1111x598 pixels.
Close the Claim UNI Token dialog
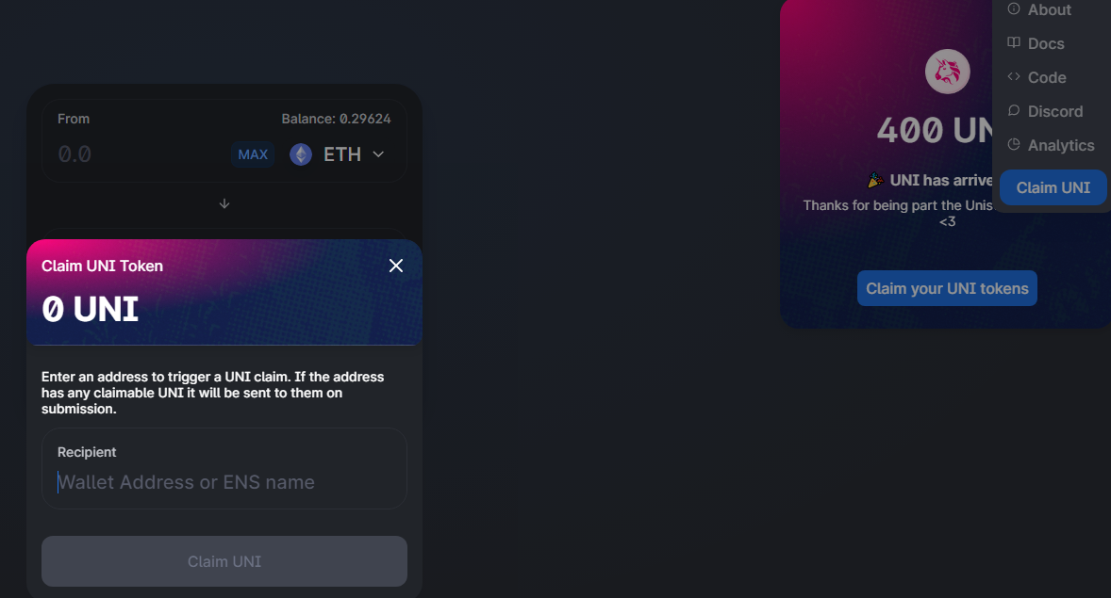click(x=396, y=266)
